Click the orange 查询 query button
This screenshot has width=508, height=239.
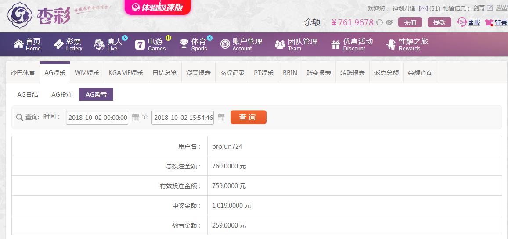click(x=248, y=117)
